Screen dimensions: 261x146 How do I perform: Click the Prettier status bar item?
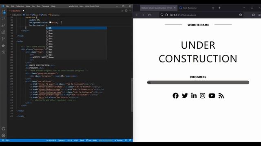click(119, 140)
